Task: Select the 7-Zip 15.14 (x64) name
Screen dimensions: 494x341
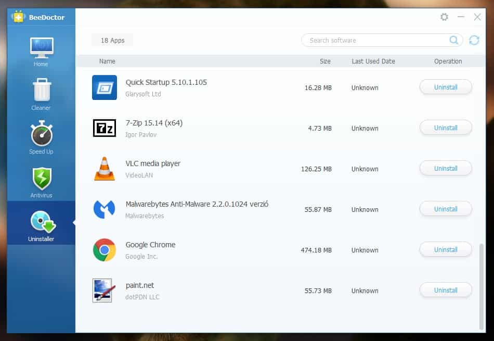Action: click(x=154, y=123)
